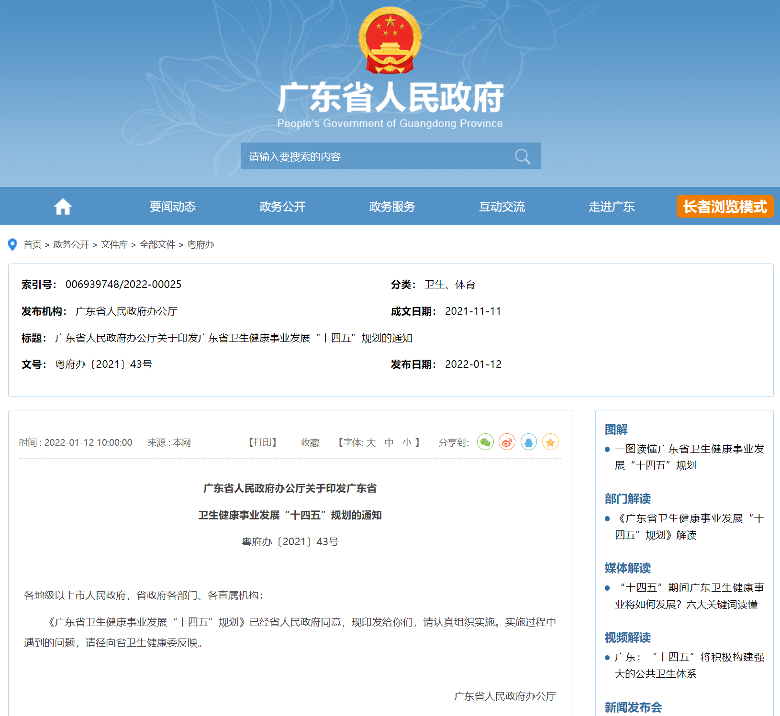Click the 发布日期 value 2022-01-12
780x716 pixels.
click(x=473, y=364)
